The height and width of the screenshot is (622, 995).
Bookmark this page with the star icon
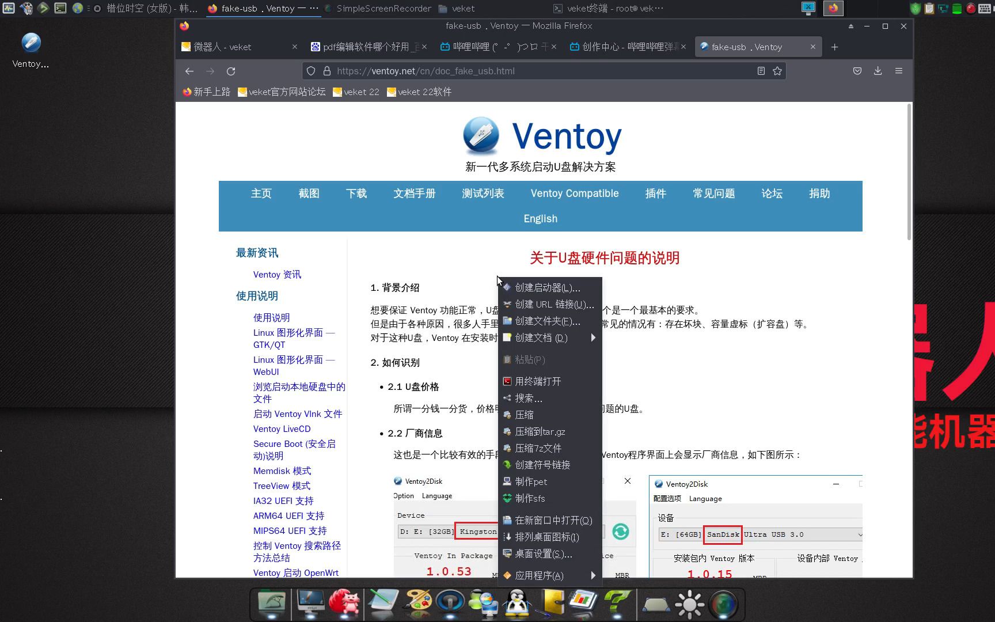pyautogui.click(x=777, y=71)
